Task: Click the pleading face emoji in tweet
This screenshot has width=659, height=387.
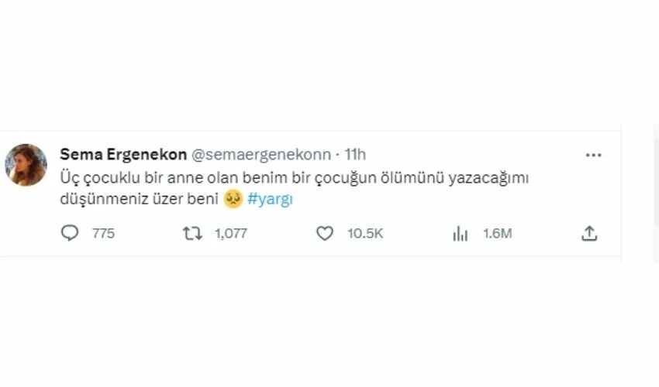Action: 233,199
